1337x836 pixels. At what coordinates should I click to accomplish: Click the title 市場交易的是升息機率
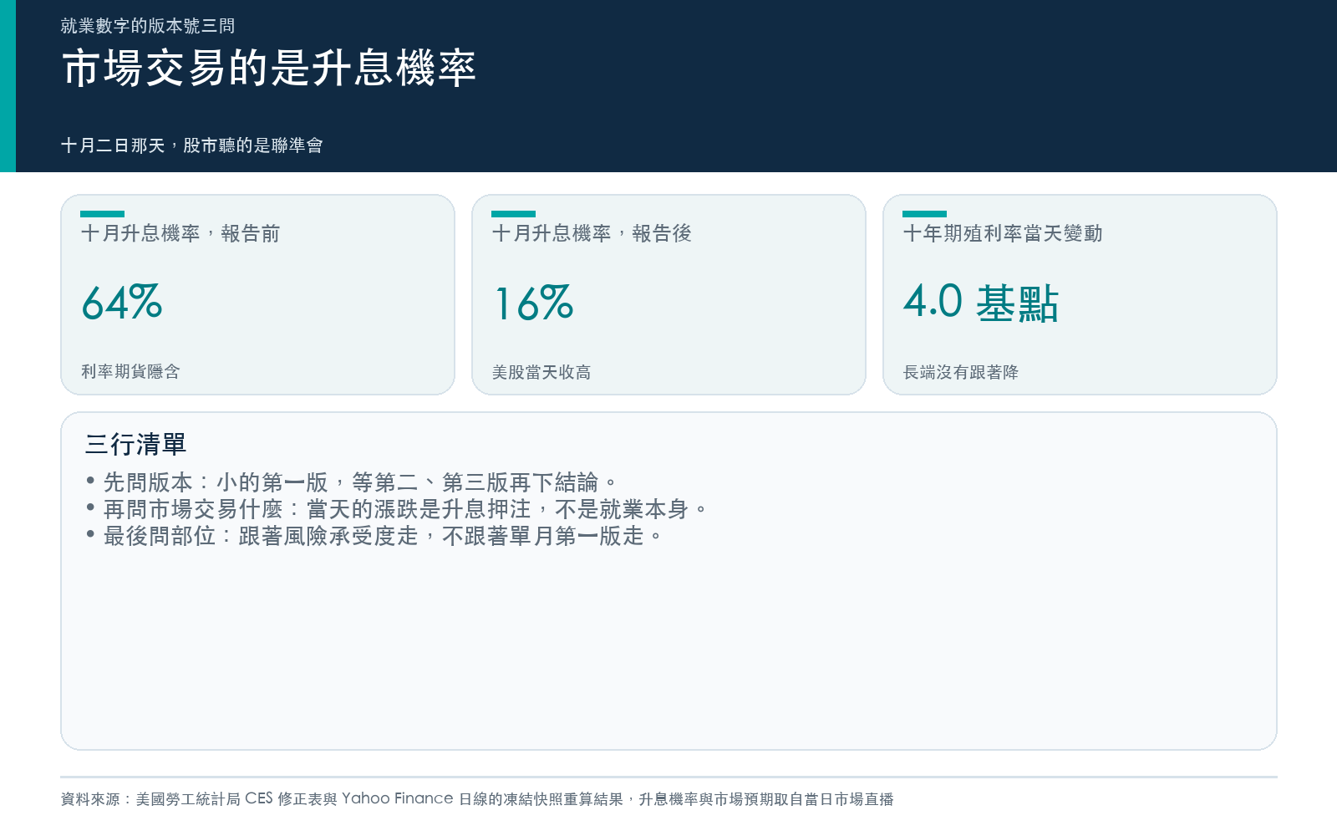269,68
